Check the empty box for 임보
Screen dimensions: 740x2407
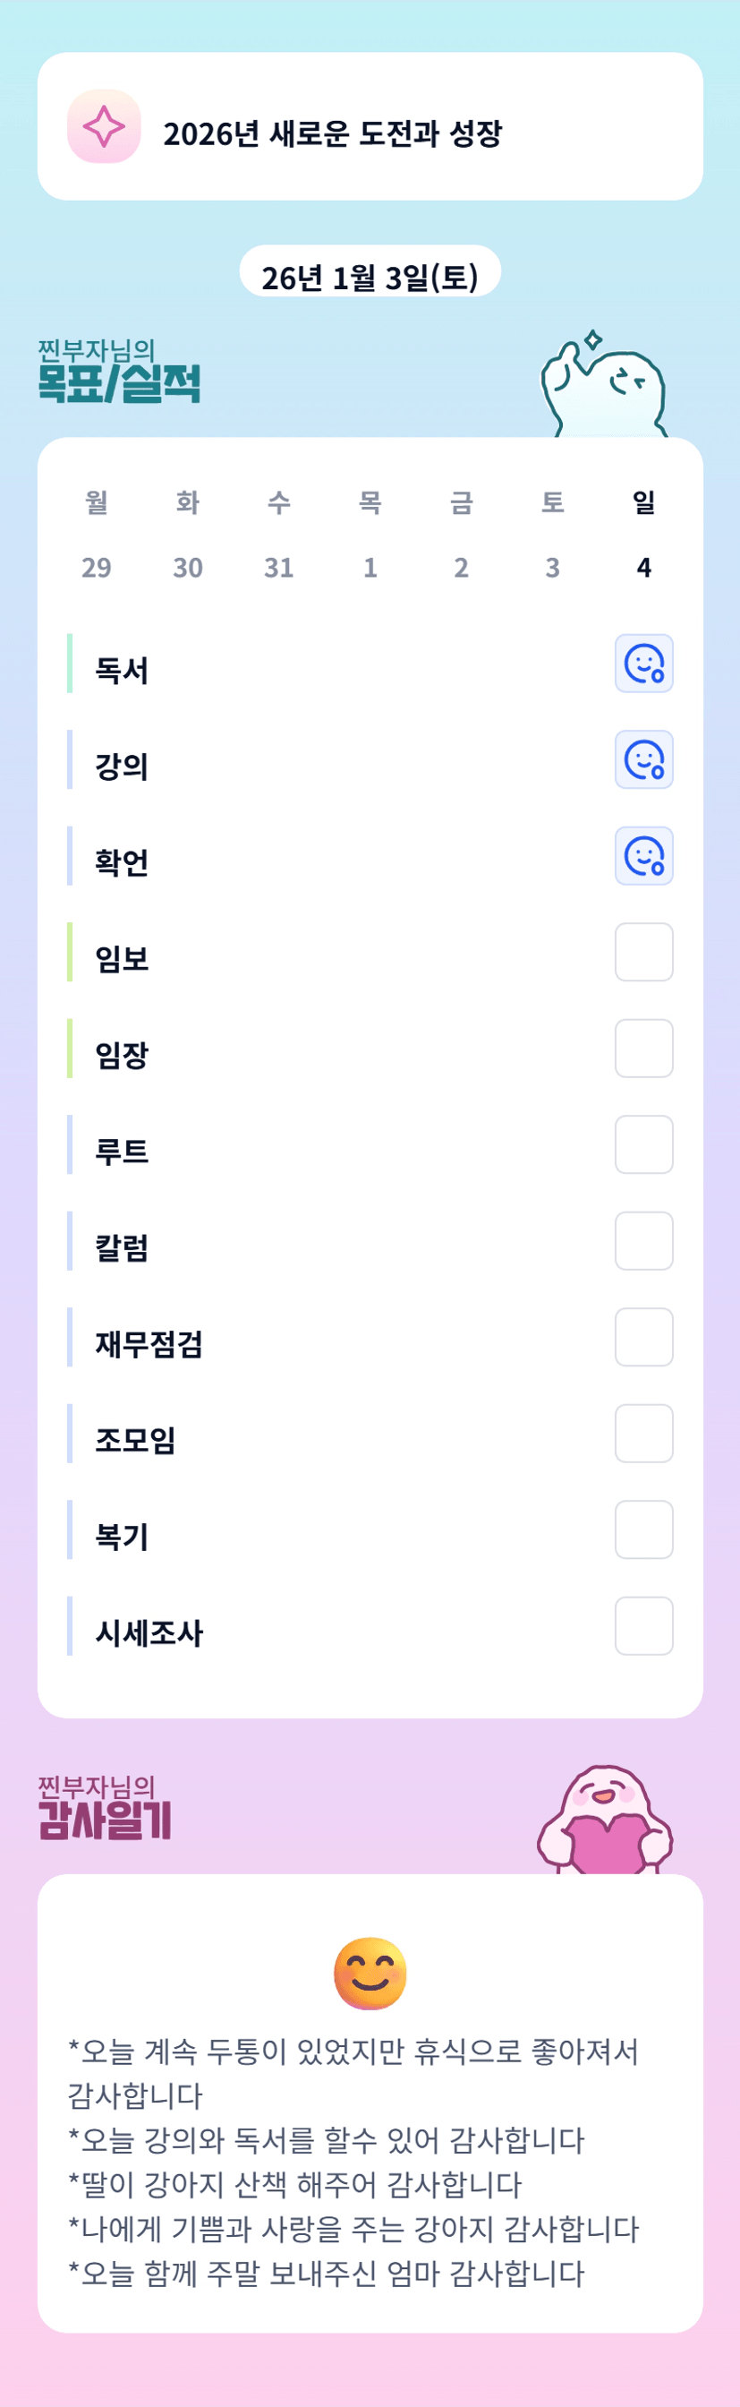[644, 952]
